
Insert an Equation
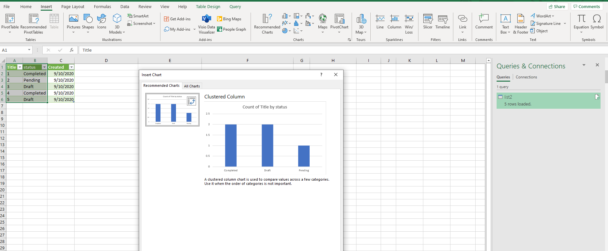(x=581, y=23)
